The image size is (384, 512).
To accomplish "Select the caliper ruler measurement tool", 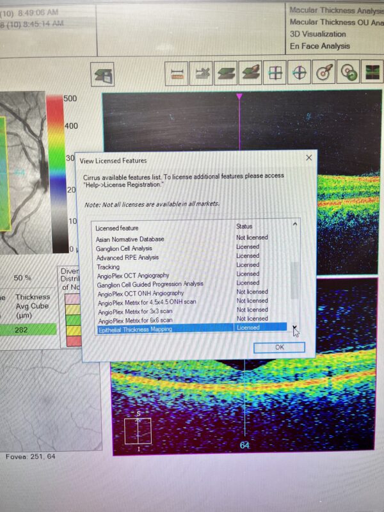I will [x=177, y=74].
